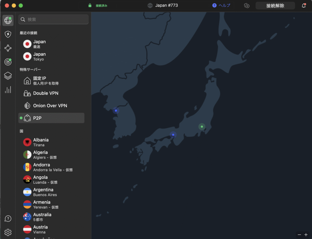Click the P2P server icon
The height and width of the screenshot is (239, 312).
27,118
